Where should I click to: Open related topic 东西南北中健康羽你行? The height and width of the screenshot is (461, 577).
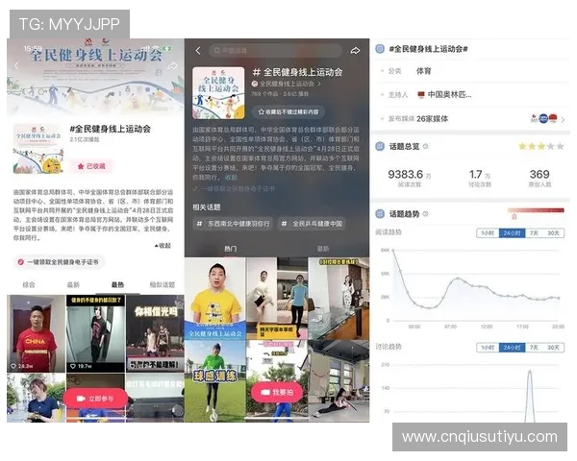[x=233, y=224]
